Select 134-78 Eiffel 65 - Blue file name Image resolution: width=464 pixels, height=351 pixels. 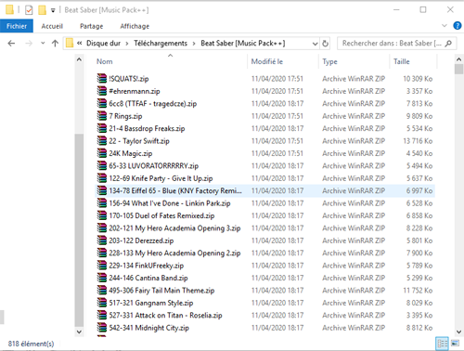[175, 190]
